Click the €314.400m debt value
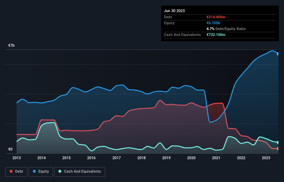The width and height of the screenshot is (284, 182). coord(216,17)
